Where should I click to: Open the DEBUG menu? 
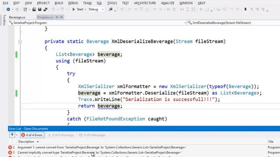(x=73, y=3)
